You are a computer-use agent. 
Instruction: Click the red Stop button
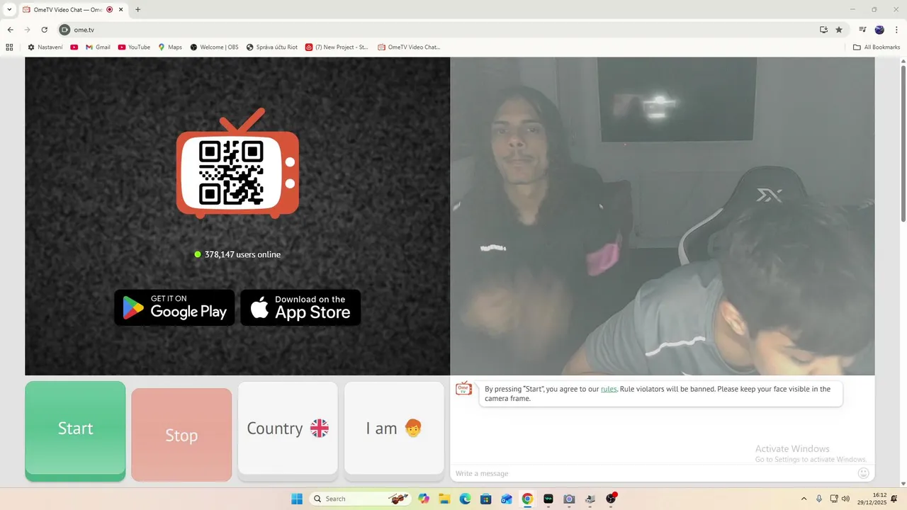coord(181,435)
